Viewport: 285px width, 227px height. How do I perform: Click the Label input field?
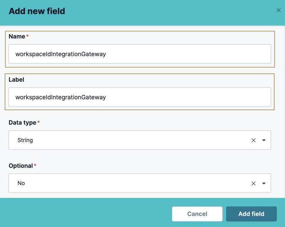click(x=140, y=97)
